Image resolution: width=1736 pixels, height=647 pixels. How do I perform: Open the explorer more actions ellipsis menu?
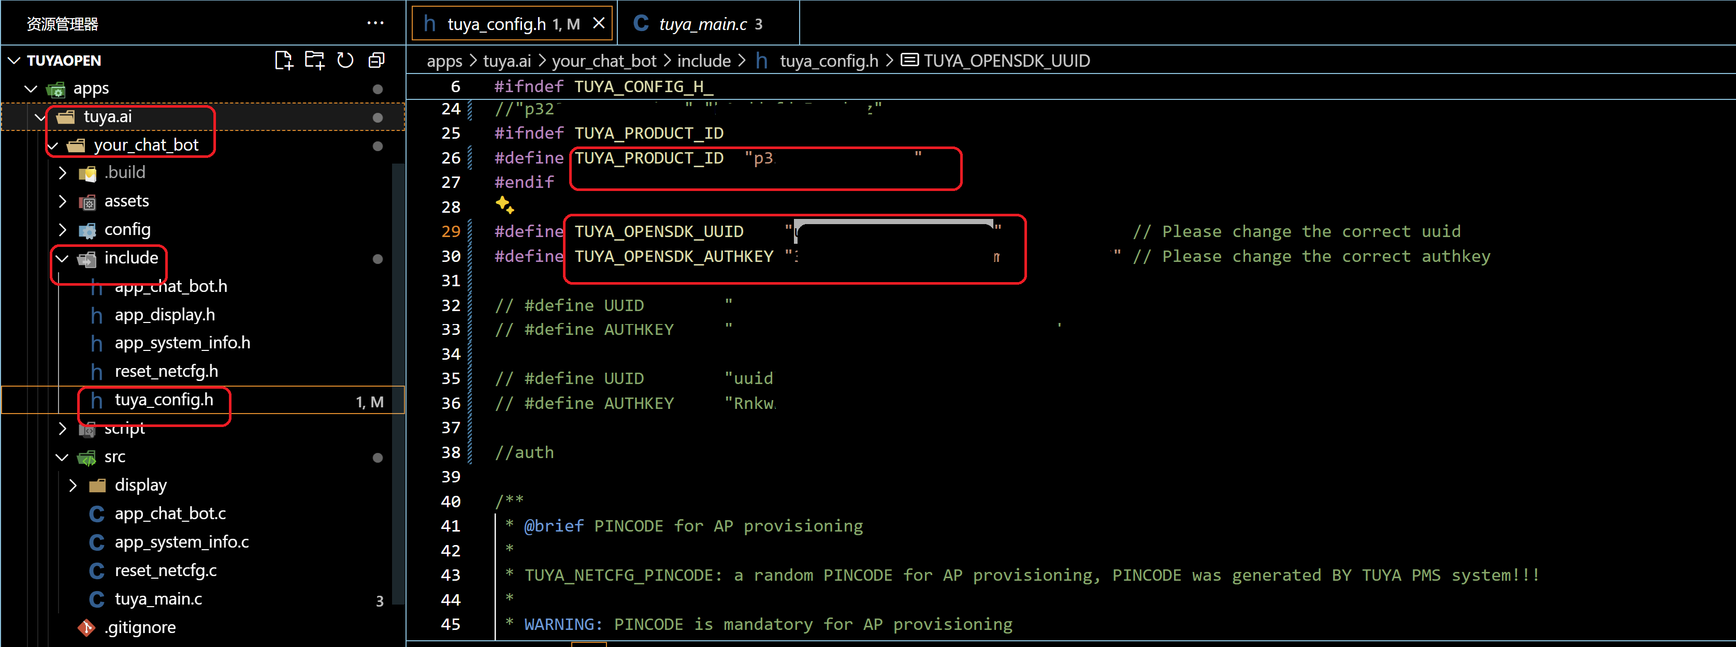pyautogui.click(x=375, y=24)
